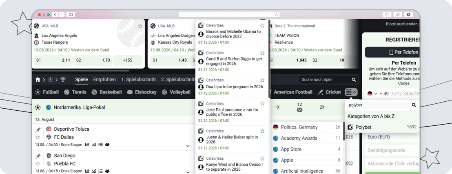Screen dimensions: 452x174
Task: Favorite the Los Angeles Angels match card
Action: click(140, 26)
